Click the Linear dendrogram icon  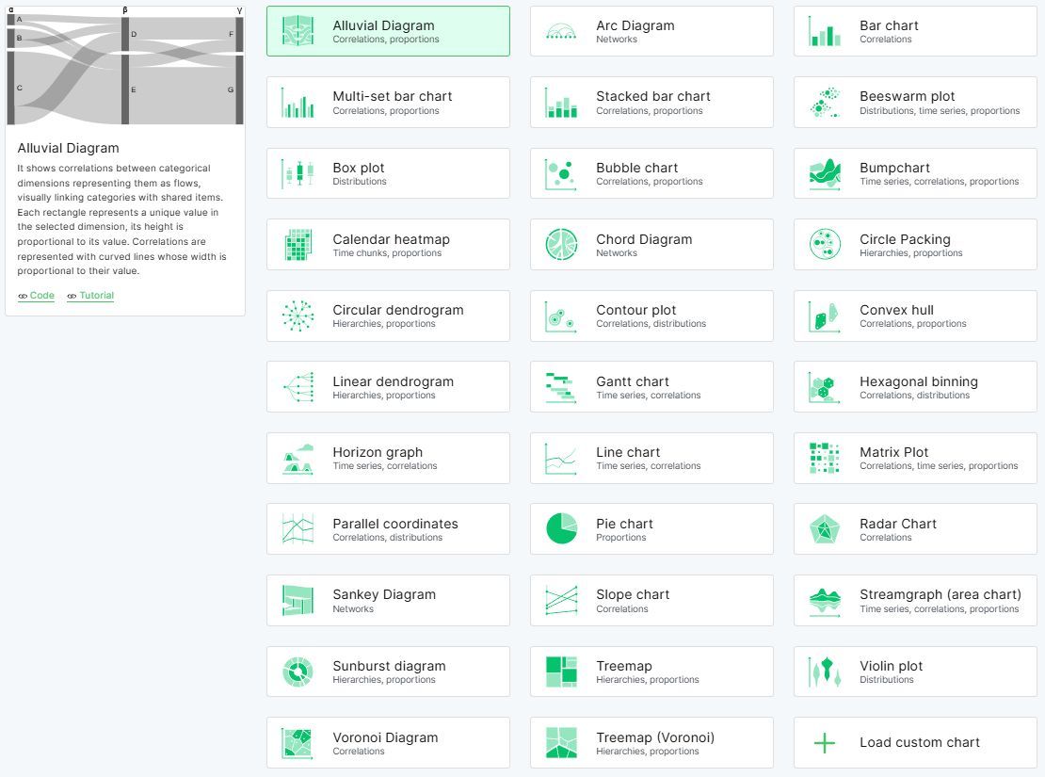click(x=297, y=387)
